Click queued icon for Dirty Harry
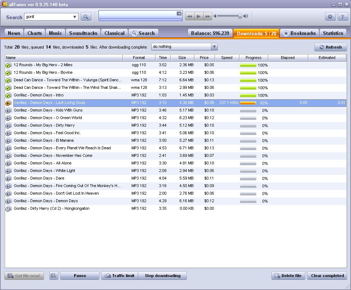The height and width of the screenshot is (290, 351). pyautogui.click(x=8, y=126)
